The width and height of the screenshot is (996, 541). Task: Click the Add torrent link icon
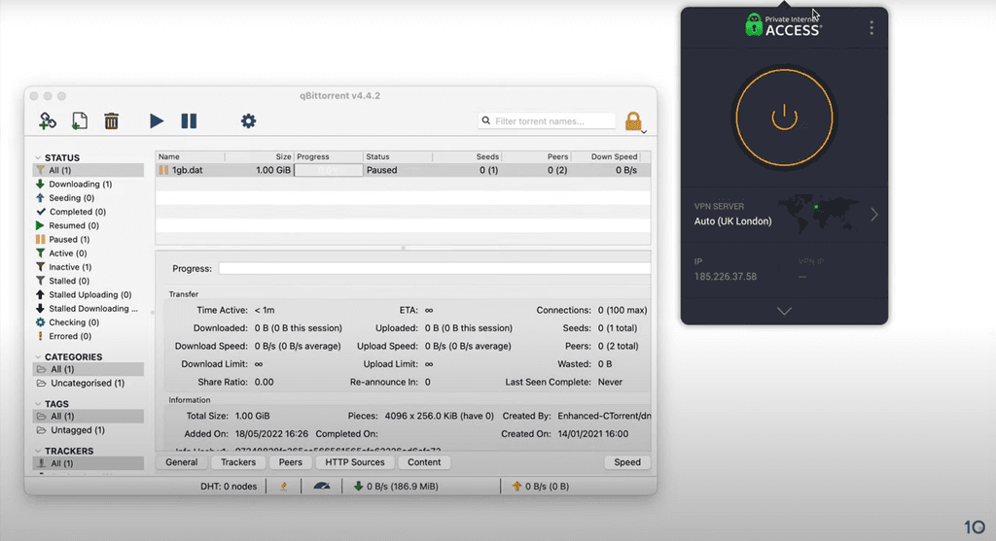[47, 120]
